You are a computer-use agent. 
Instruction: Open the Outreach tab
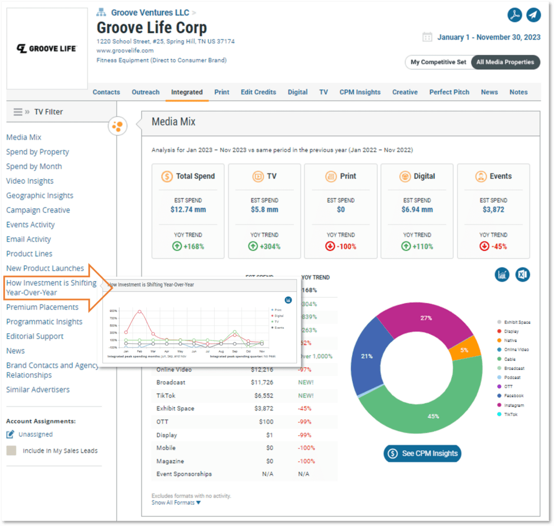click(x=146, y=92)
